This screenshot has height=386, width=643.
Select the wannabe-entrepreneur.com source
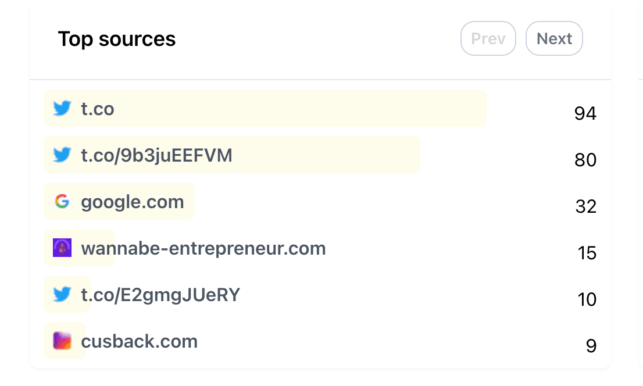click(x=203, y=248)
